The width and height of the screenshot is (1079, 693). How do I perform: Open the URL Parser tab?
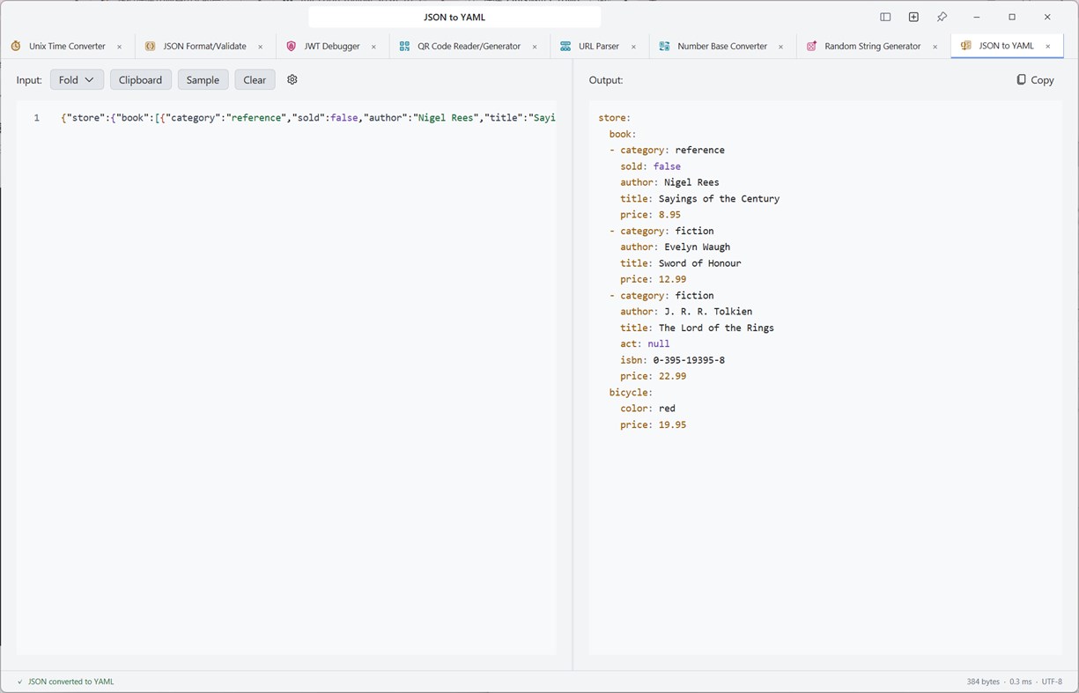(x=599, y=46)
